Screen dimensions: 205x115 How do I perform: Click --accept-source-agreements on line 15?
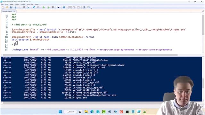pos(154,50)
